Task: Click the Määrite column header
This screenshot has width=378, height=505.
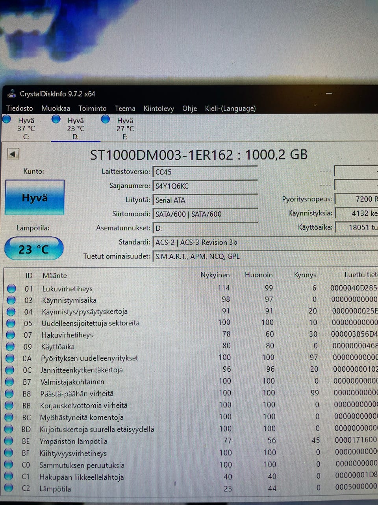Action: [55, 275]
